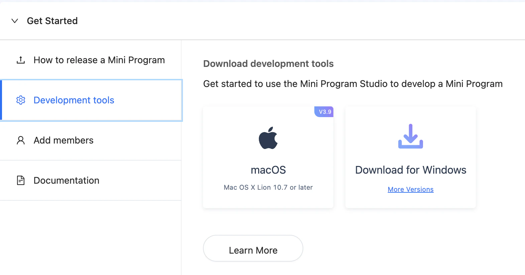Open the More Versions link

[411, 189]
